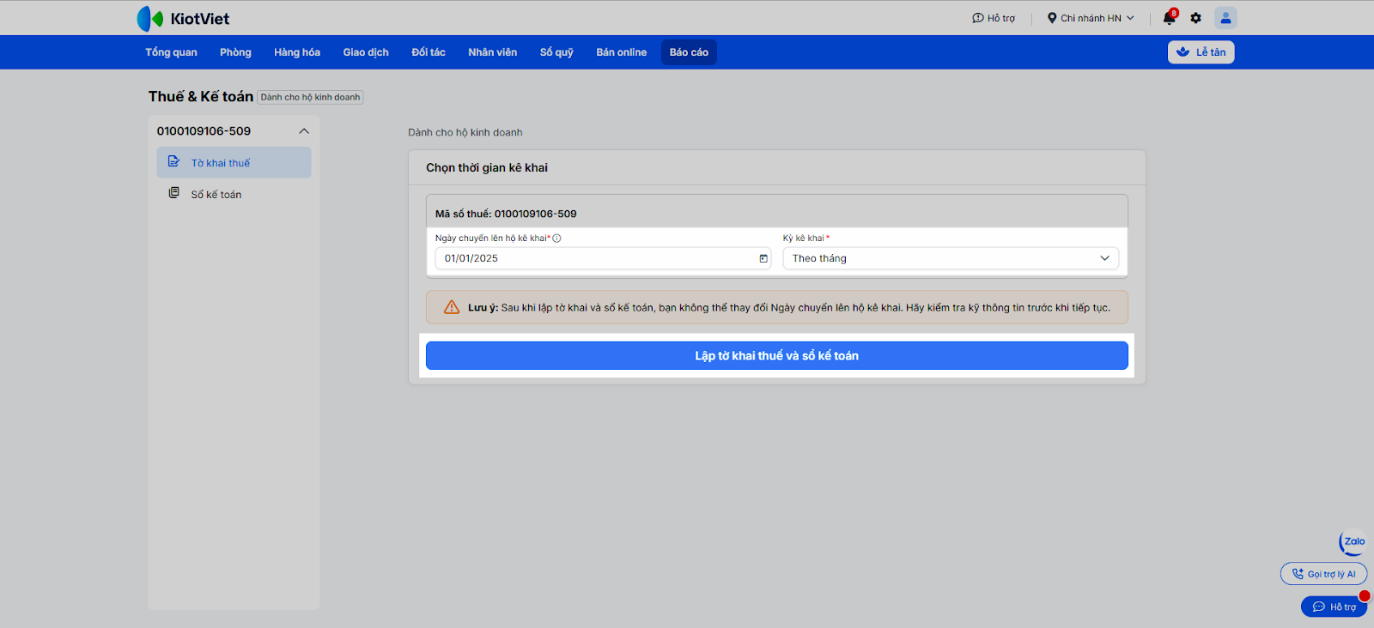Click the Sổ kế toán ledger icon
1374x628 pixels.
(173, 193)
